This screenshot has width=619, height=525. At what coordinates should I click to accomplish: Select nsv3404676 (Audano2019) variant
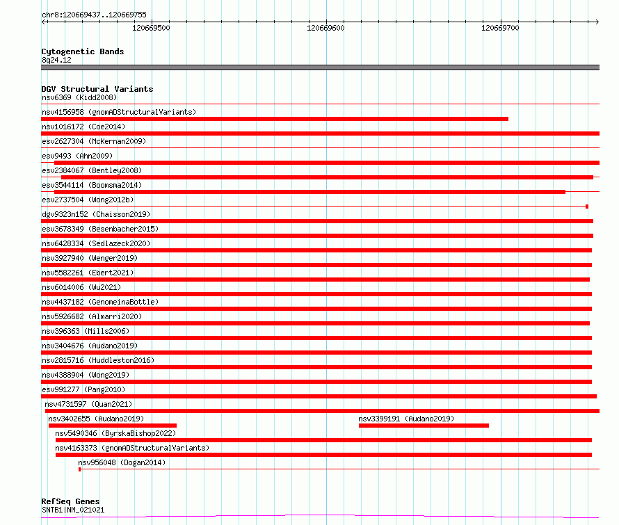click(90, 346)
